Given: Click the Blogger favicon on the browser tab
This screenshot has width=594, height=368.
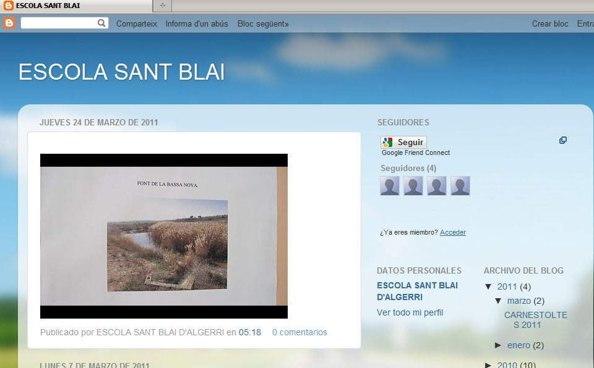Looking at the screenshot, I should (x=8, y=6).
